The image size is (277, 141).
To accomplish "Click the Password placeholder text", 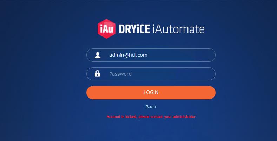I will click(x=120, y=74).
